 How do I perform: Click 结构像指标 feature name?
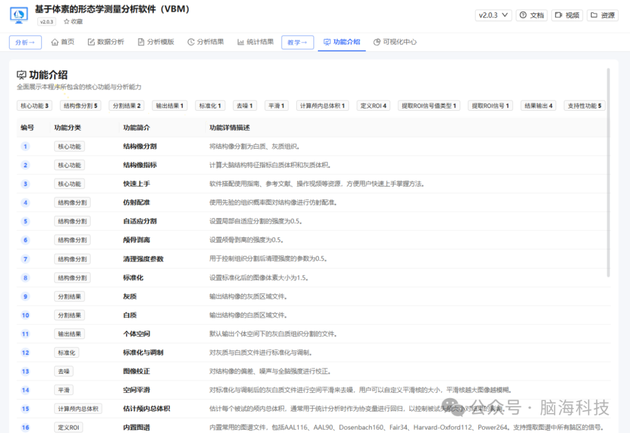[140, 165]
